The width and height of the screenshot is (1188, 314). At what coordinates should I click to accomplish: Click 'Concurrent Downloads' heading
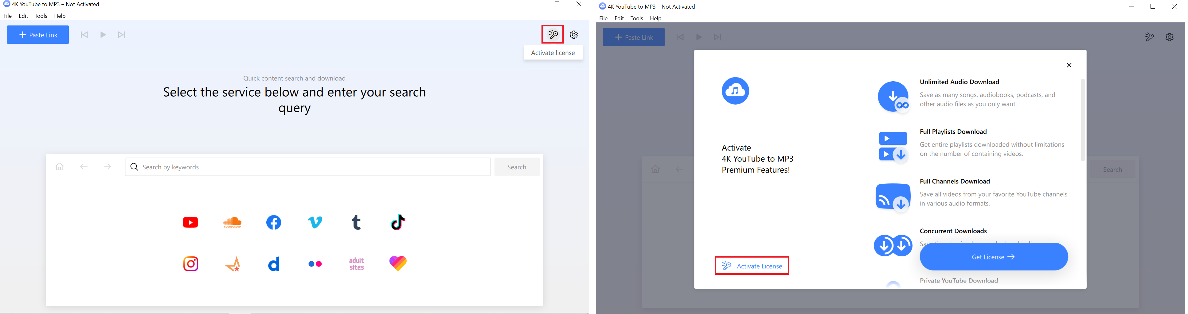point(953,231)
